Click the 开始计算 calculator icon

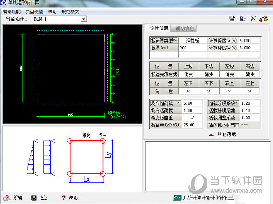(x=177, y=198)
